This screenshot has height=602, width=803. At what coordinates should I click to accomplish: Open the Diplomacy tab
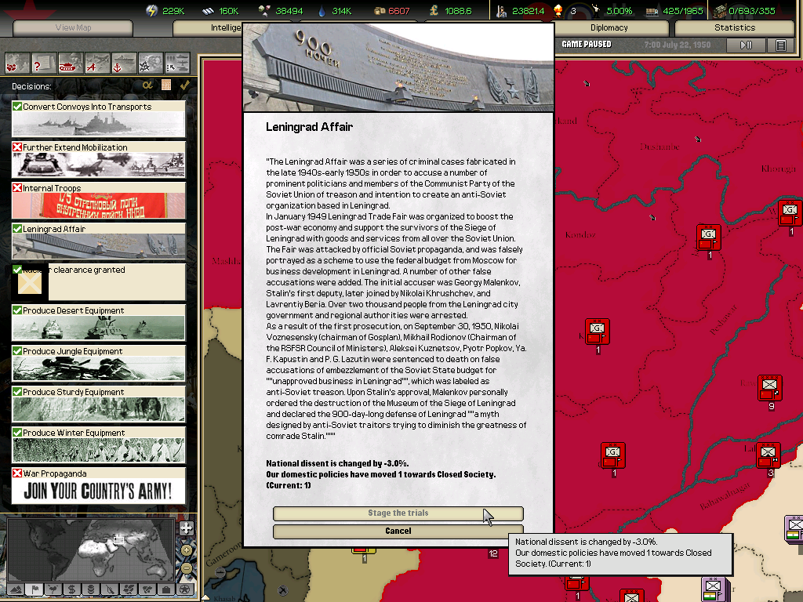609,27
